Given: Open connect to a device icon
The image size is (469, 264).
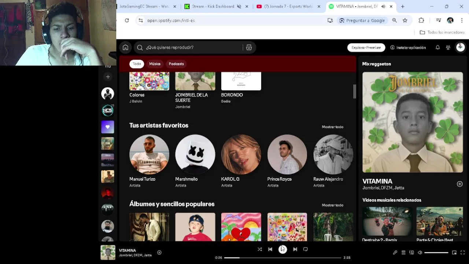Looking at the screenshot, I should click(x=411, y=253).
